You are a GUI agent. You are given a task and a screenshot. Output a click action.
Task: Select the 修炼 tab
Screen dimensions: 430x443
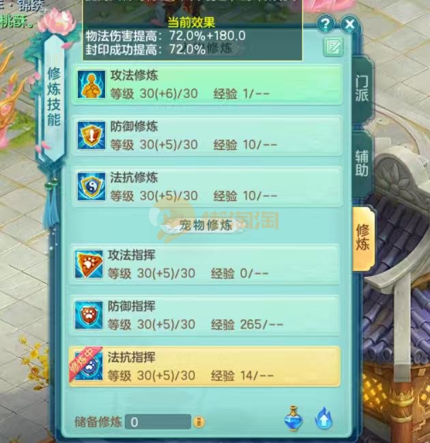[363, 238]
